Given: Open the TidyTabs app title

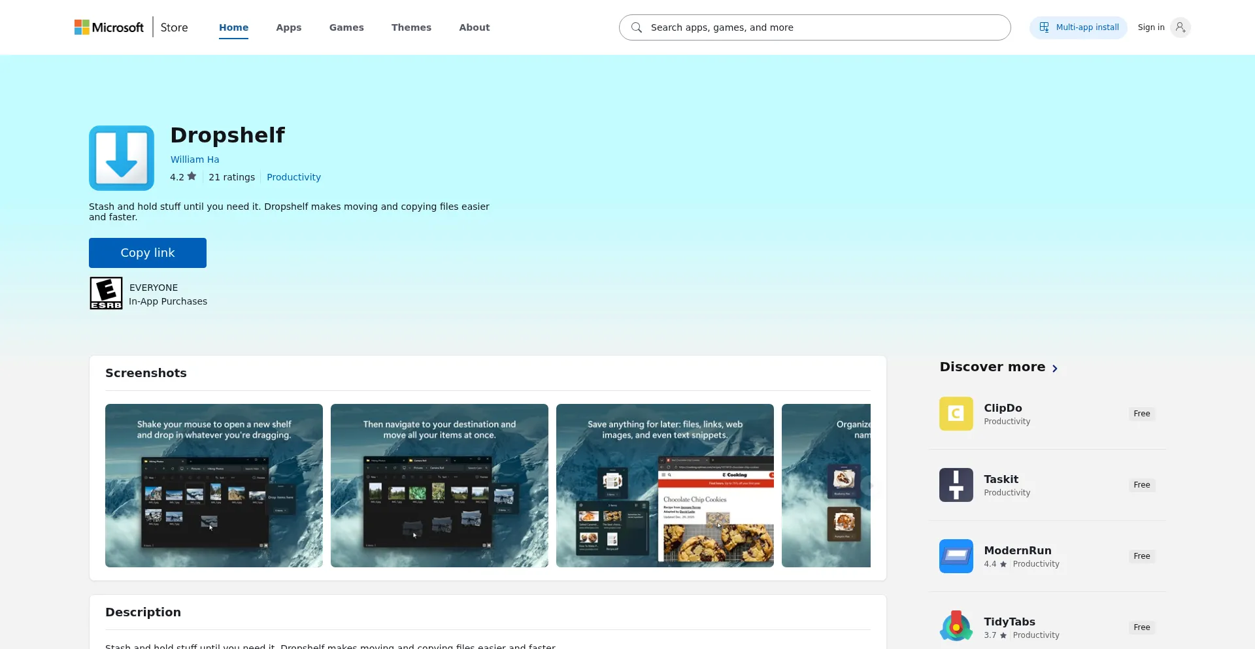Looking at the screenshot, I should coord(1009,622).
